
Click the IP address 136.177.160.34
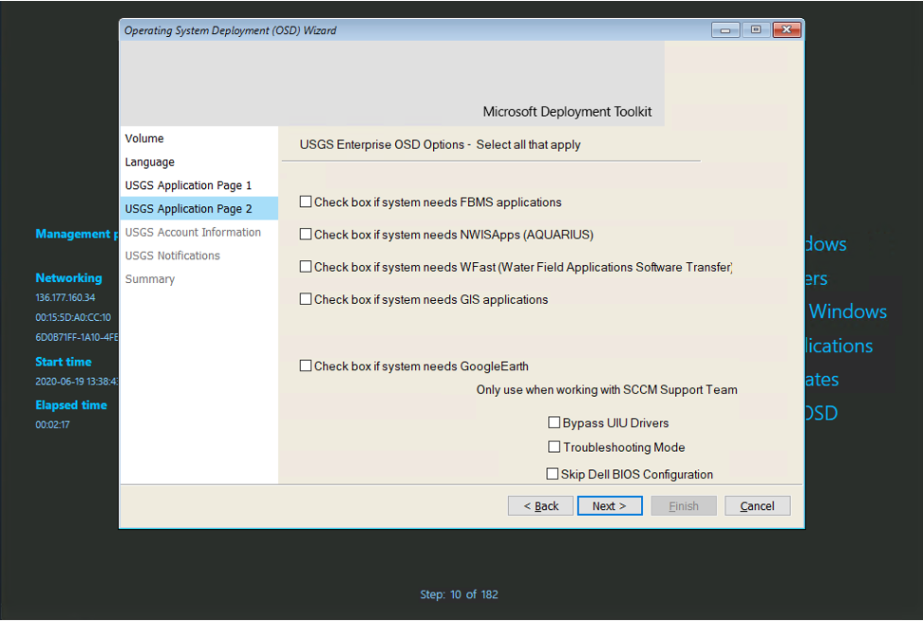(x=66, y=298)
